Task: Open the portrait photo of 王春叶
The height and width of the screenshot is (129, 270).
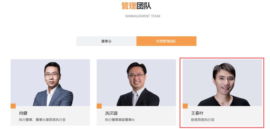Action: 222,83
